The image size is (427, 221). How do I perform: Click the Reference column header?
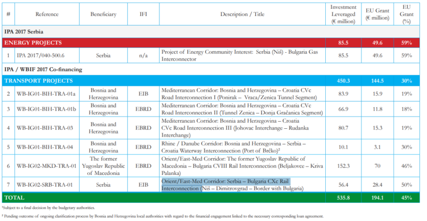47,14
